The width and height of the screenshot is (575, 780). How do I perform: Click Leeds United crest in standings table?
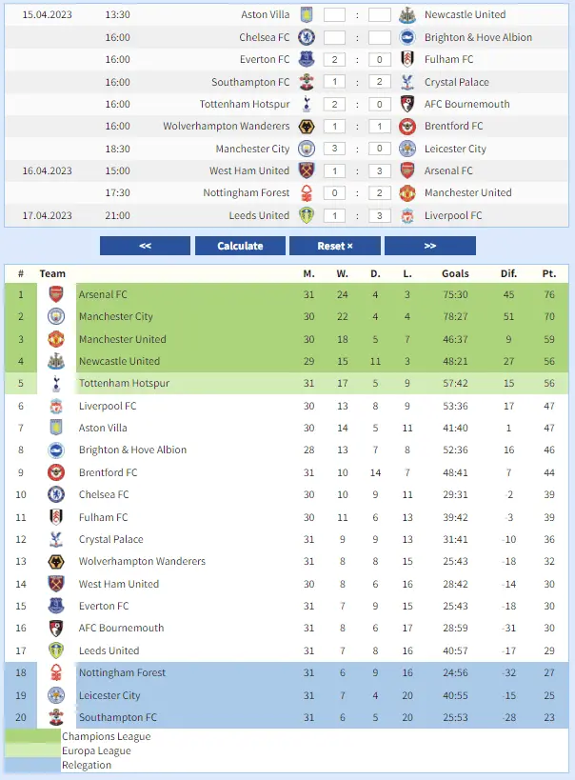(x=56, y=650)
